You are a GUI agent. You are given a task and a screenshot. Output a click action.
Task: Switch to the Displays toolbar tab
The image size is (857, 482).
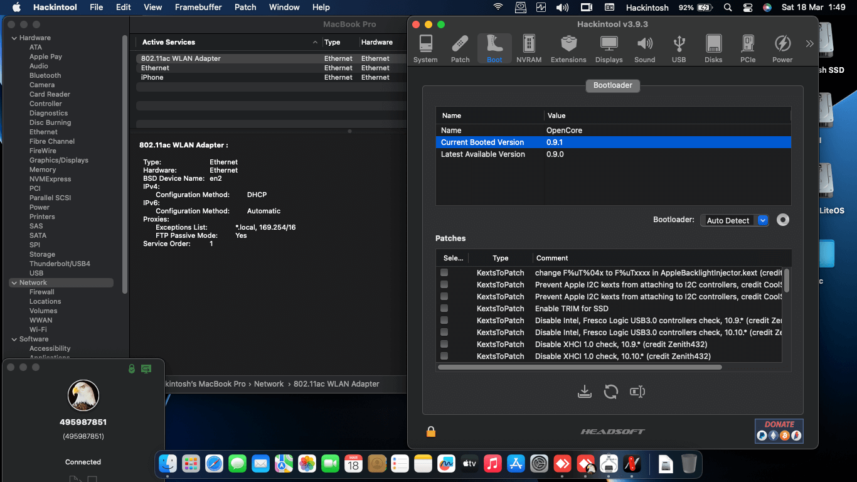point(609,49)
